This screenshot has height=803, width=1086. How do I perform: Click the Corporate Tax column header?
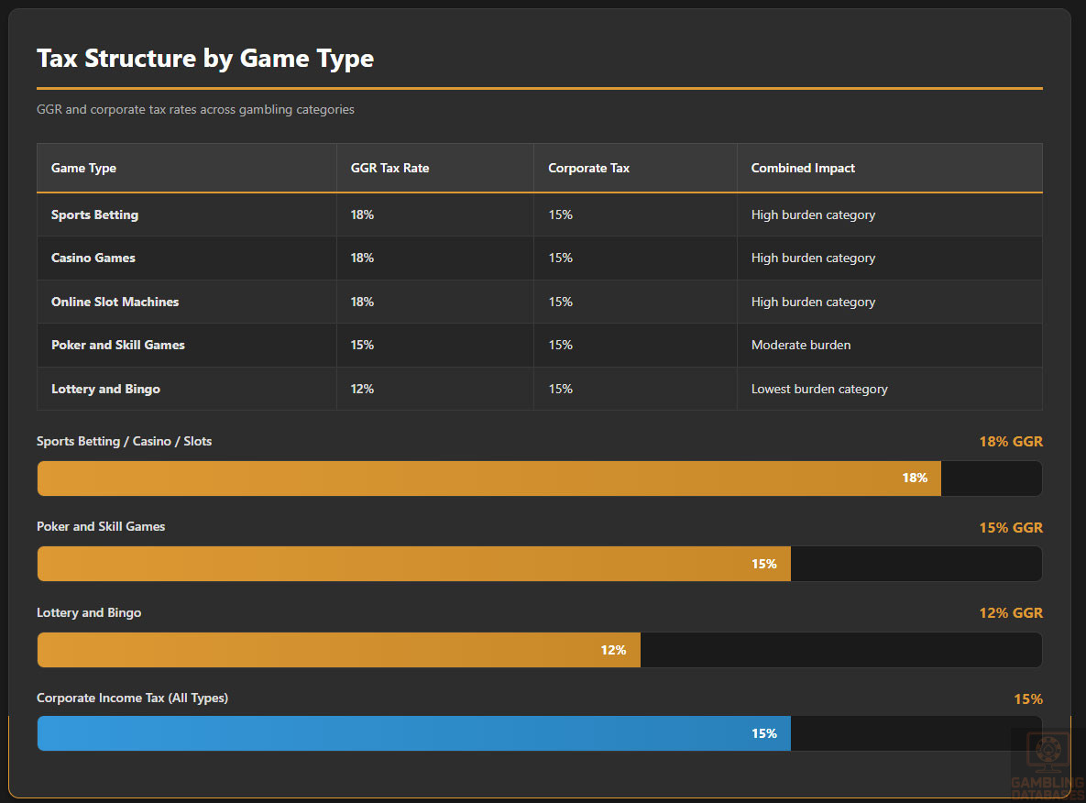(x=588, y=168)
